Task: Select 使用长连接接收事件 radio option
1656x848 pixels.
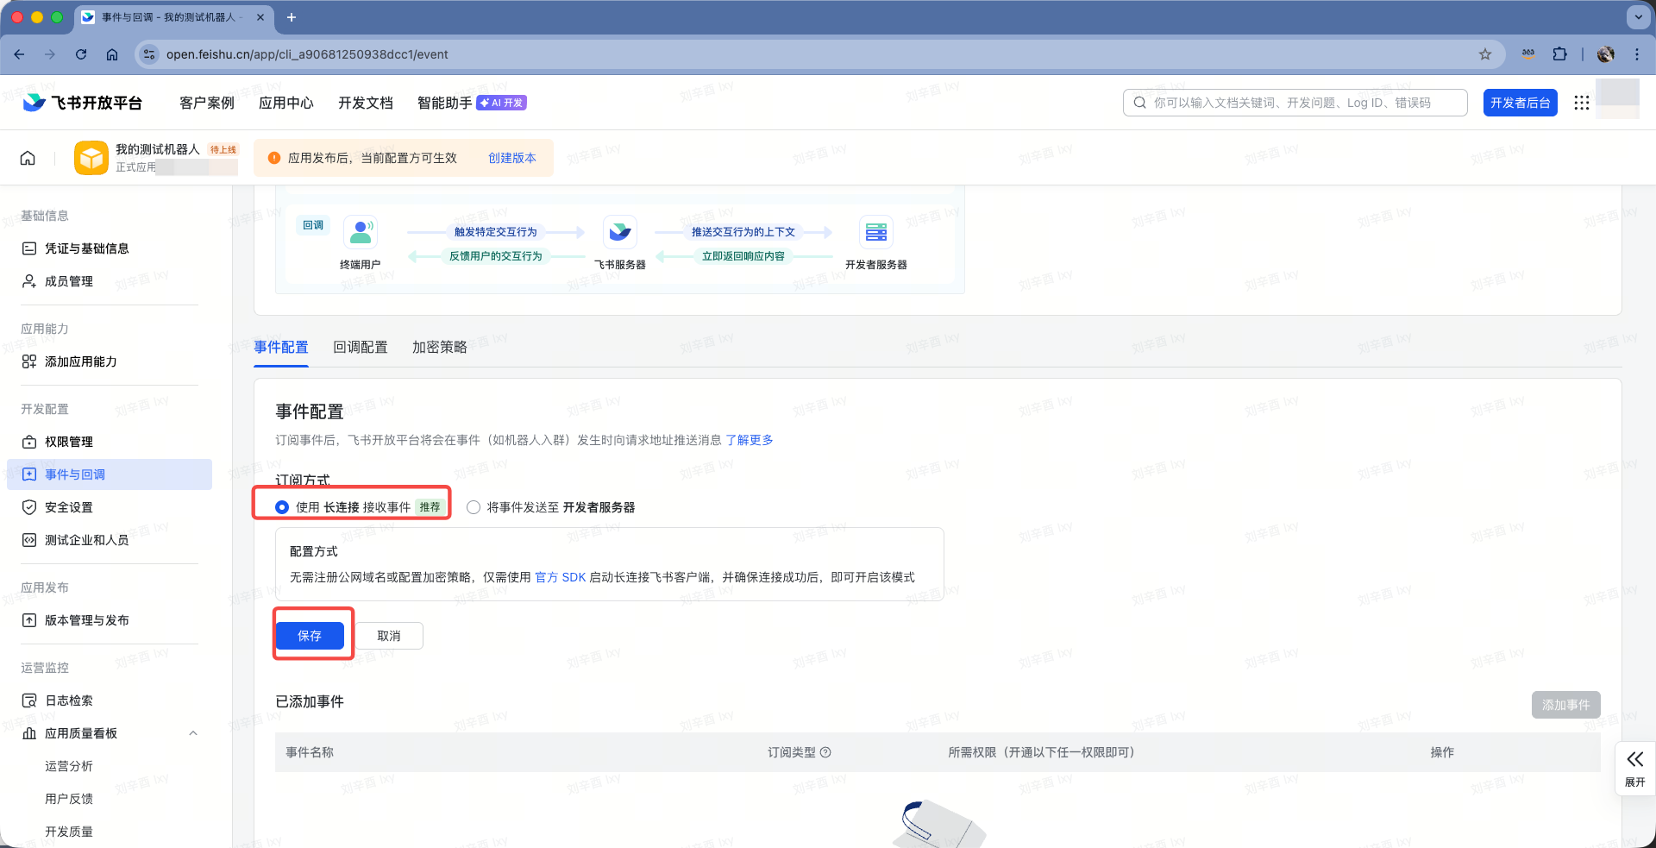Action: [282, 507]
